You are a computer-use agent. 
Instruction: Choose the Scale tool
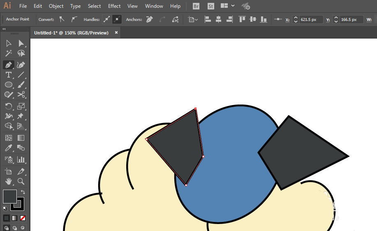click(x=21, y=106)
